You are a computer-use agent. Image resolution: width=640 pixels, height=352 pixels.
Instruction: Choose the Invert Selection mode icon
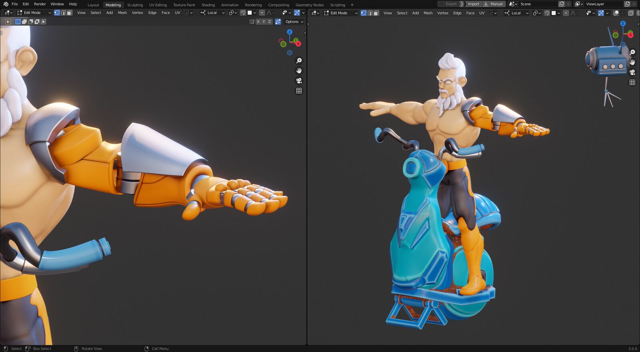click(x=37, y=22)
